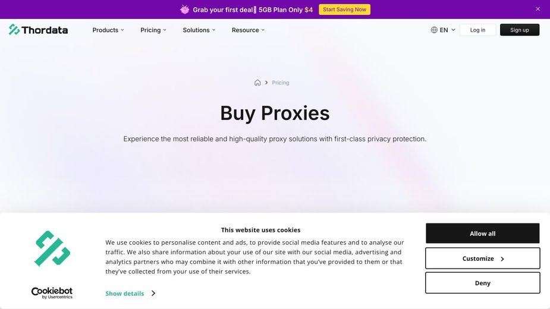This screenshot has height=309, width=550.
Task: Click the Cookiebot by Usercentrics logo
Action: tap(52, 293)
